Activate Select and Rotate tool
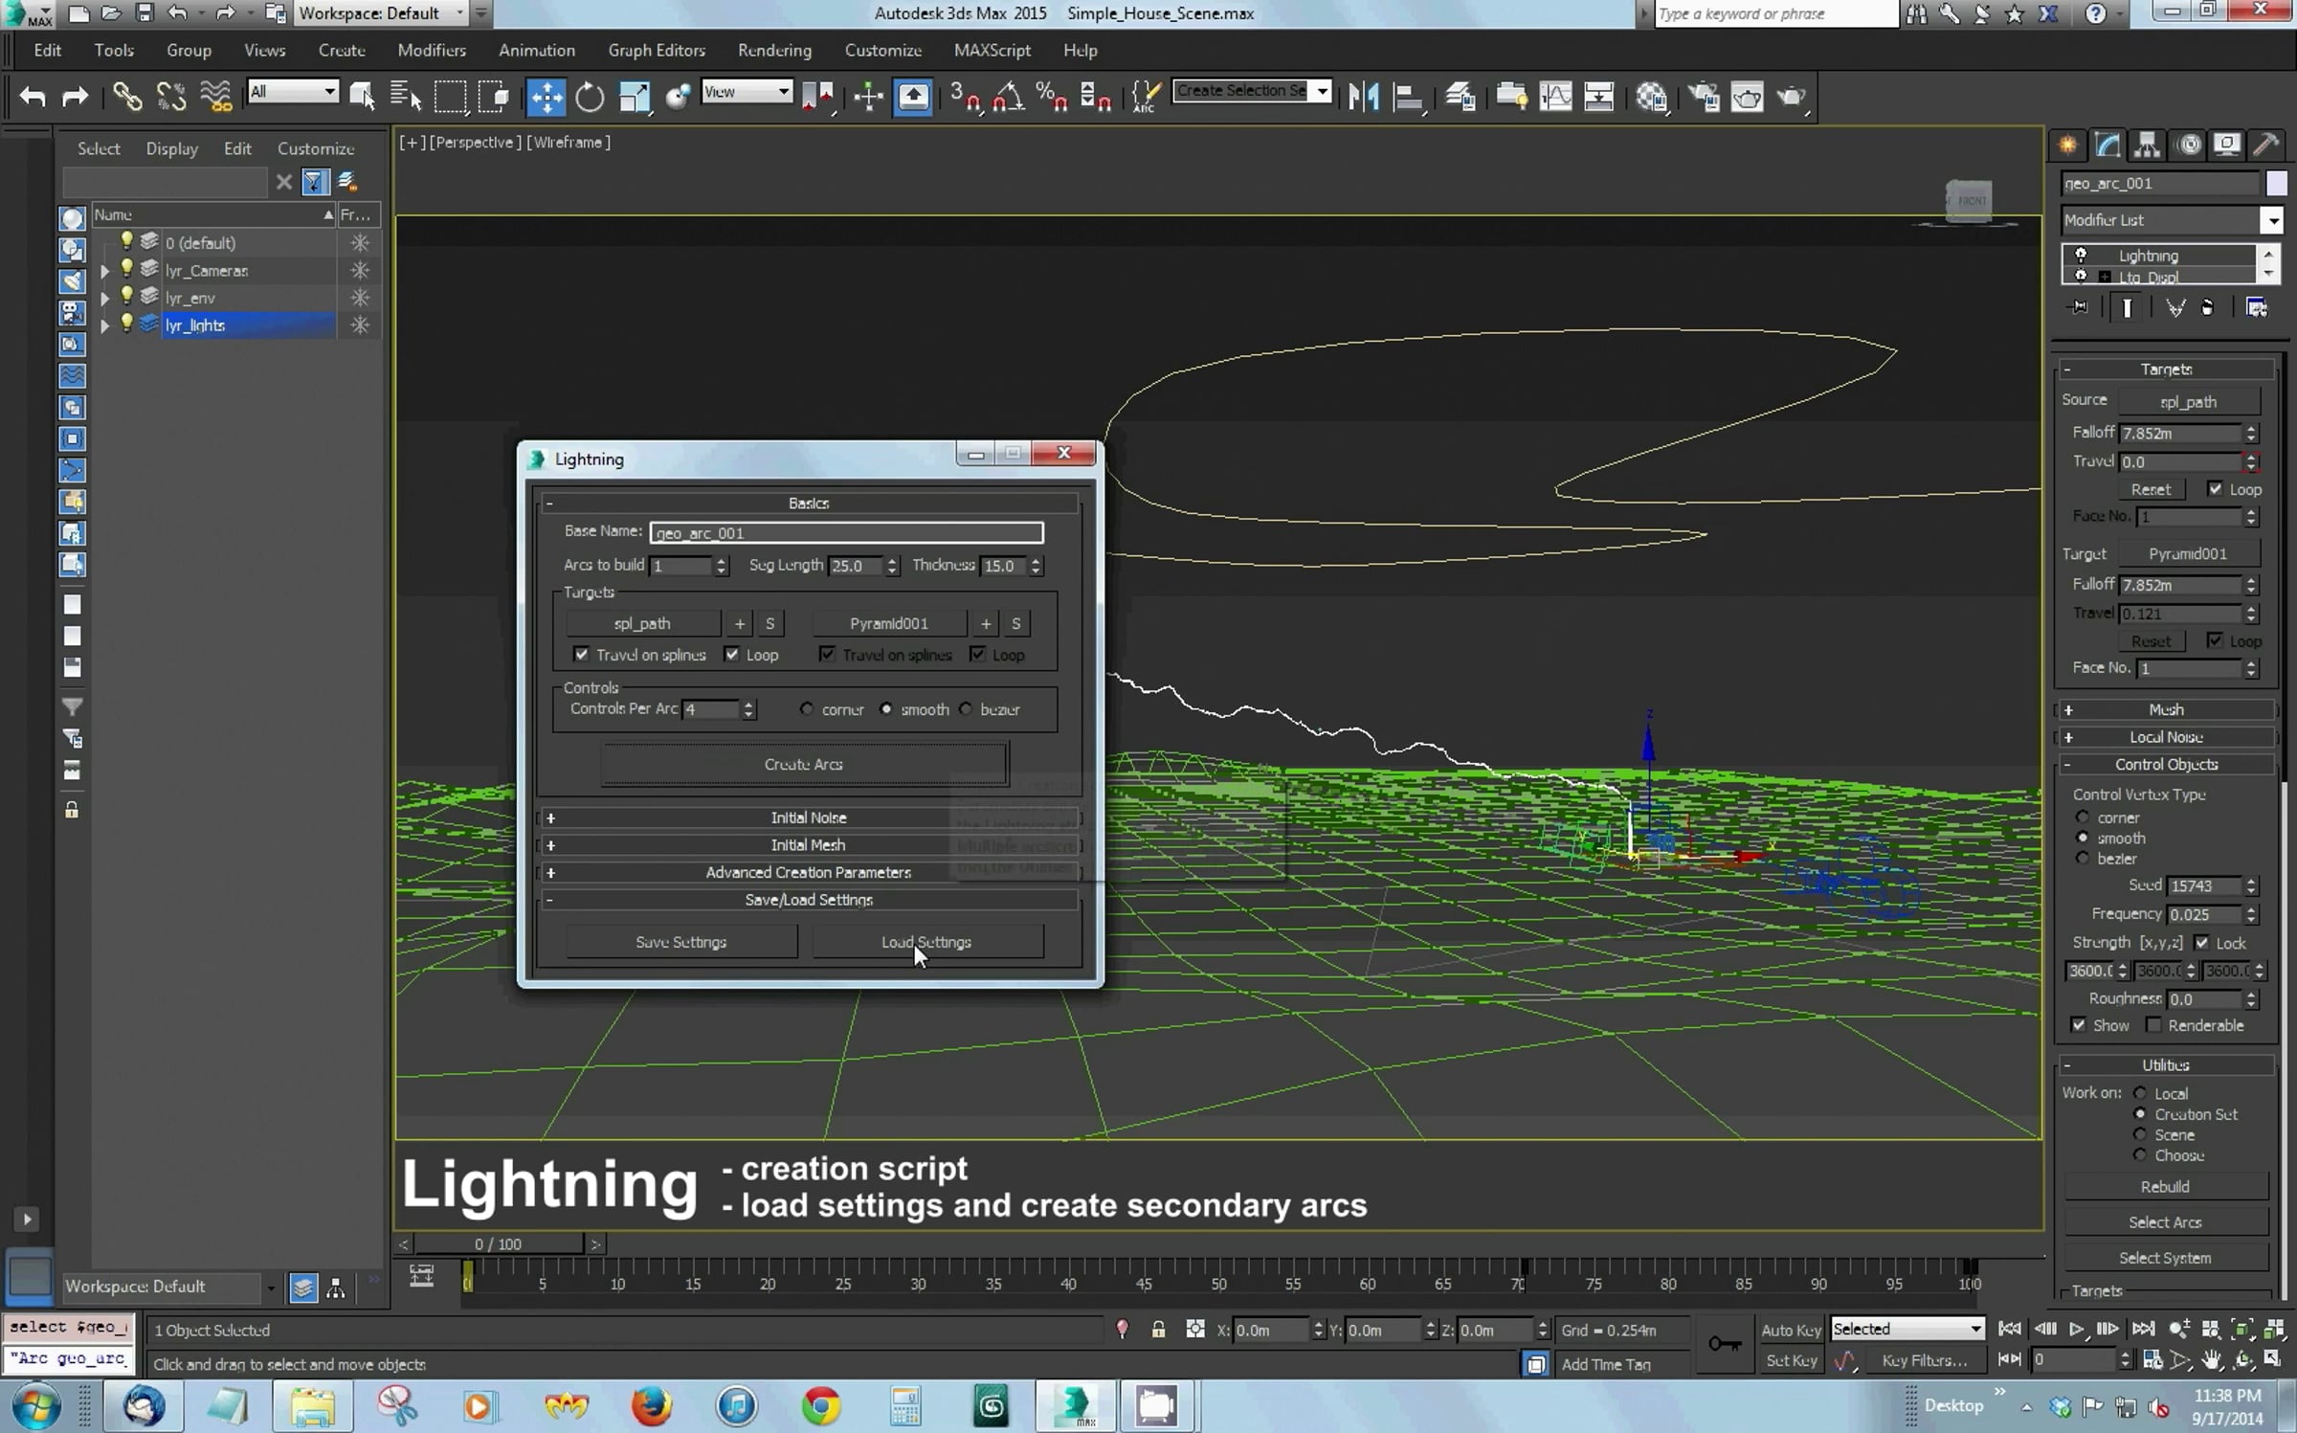 [x=590, y=97]
